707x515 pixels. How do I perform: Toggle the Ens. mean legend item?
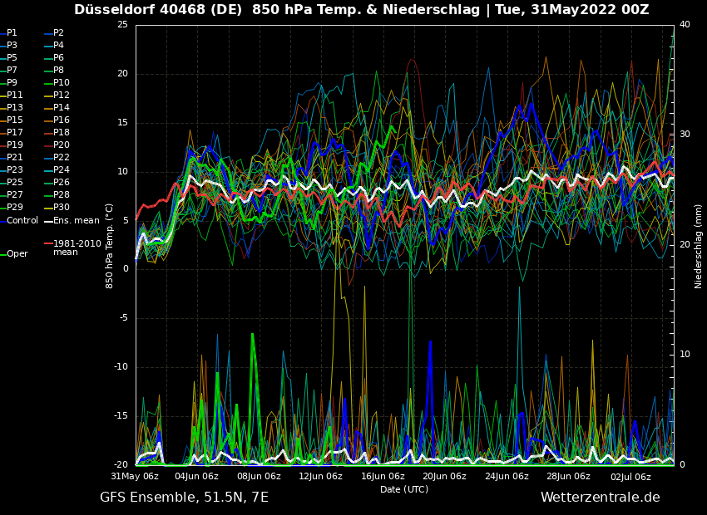coord(76,220)
